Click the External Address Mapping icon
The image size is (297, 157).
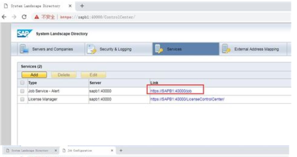226,49
